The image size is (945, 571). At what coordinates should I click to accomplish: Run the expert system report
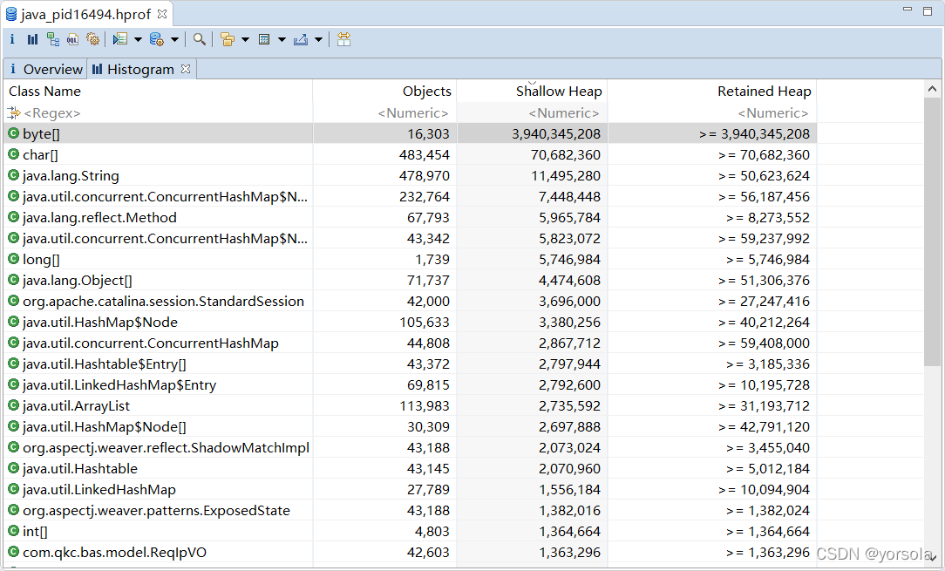[93, 39]
